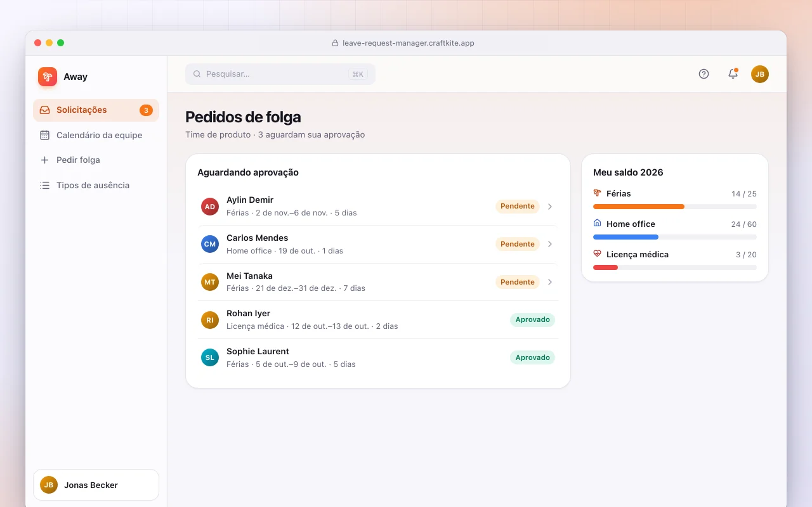Click the Calendário da equipe calendar icon
Screen dimensions: 812x507
click(44, 135)
